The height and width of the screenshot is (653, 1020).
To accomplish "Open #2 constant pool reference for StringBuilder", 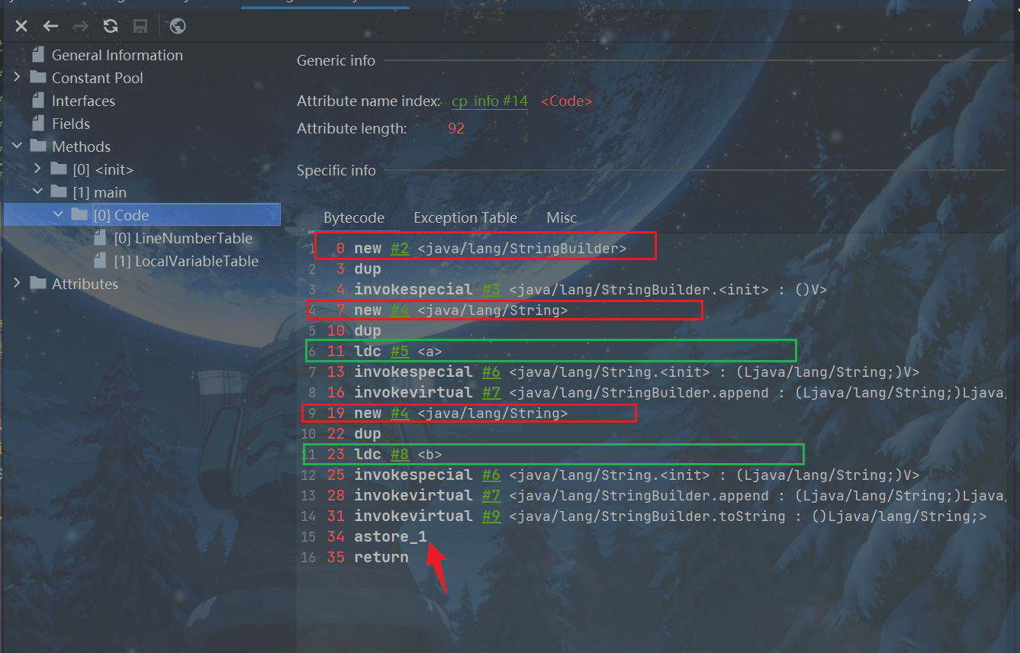I will [x=400, y=249].
